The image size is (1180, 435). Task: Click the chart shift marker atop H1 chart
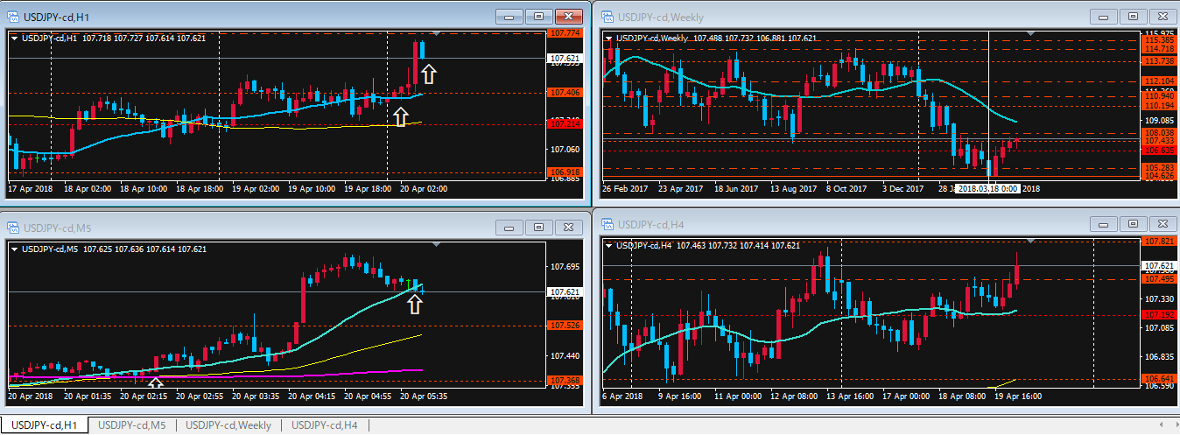point(435,35)
